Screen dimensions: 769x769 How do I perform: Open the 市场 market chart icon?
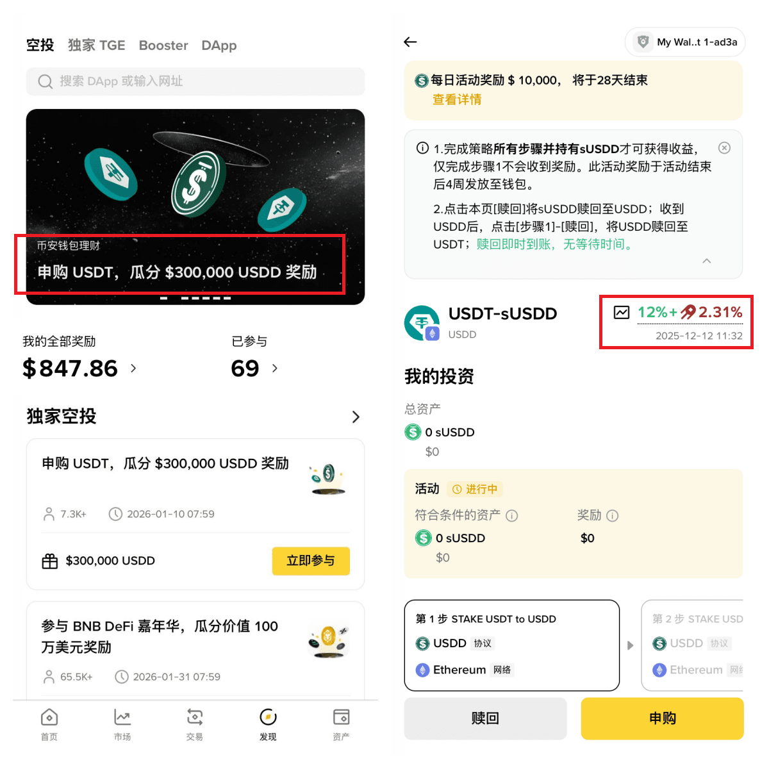tap(122, 717)
